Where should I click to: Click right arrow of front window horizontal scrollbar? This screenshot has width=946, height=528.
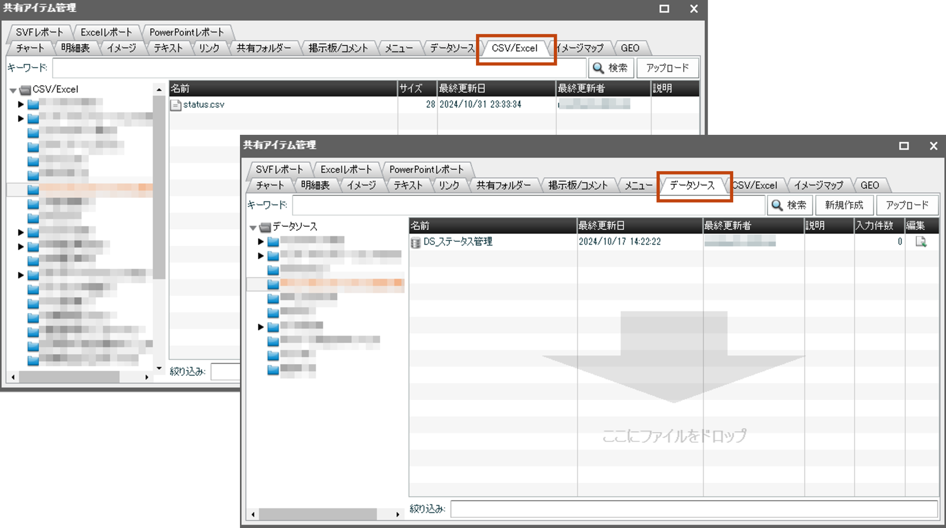point(398,515)
